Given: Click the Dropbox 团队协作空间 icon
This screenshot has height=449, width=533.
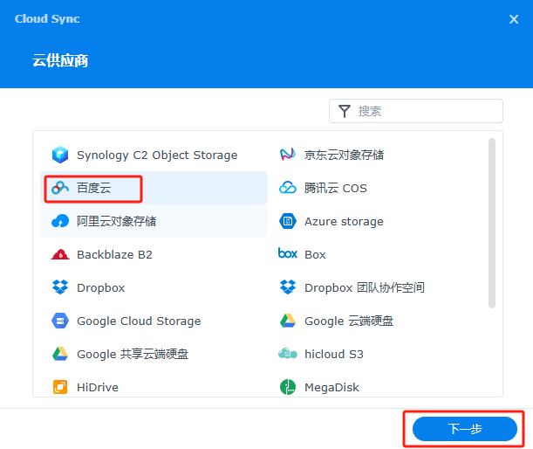Looking at the screenshot, I should 288,287.
